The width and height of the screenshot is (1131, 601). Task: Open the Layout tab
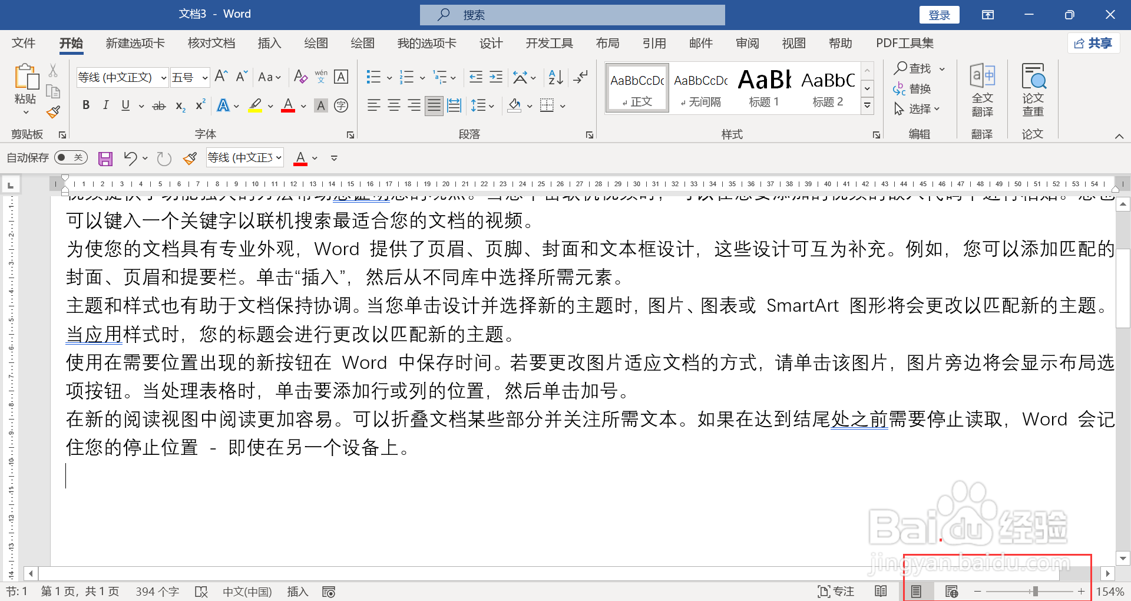[x=607, y=43]
